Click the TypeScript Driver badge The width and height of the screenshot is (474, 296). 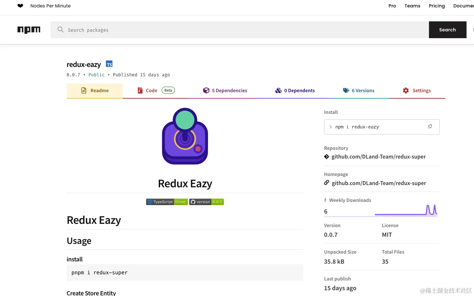click(167, 202)
